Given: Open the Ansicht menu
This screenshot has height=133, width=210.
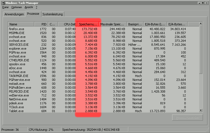Looking at the screenshot, I should (x=29, y=7).
